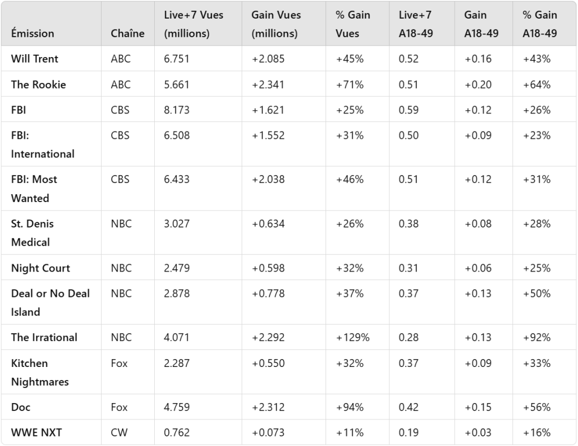The height and width of the screenshot is (446, 578).
Task: Select the Night Court row title
Action: [x=40, y=268]
